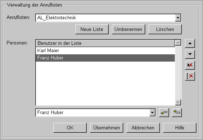203x140 pixels.
Task: Cancel the dialog with Abbrechen
Action: coord(143,128)
